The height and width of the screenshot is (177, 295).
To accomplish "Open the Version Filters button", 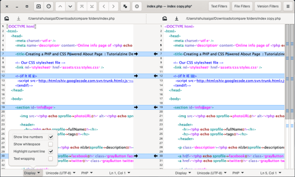I will click(268, 7).
